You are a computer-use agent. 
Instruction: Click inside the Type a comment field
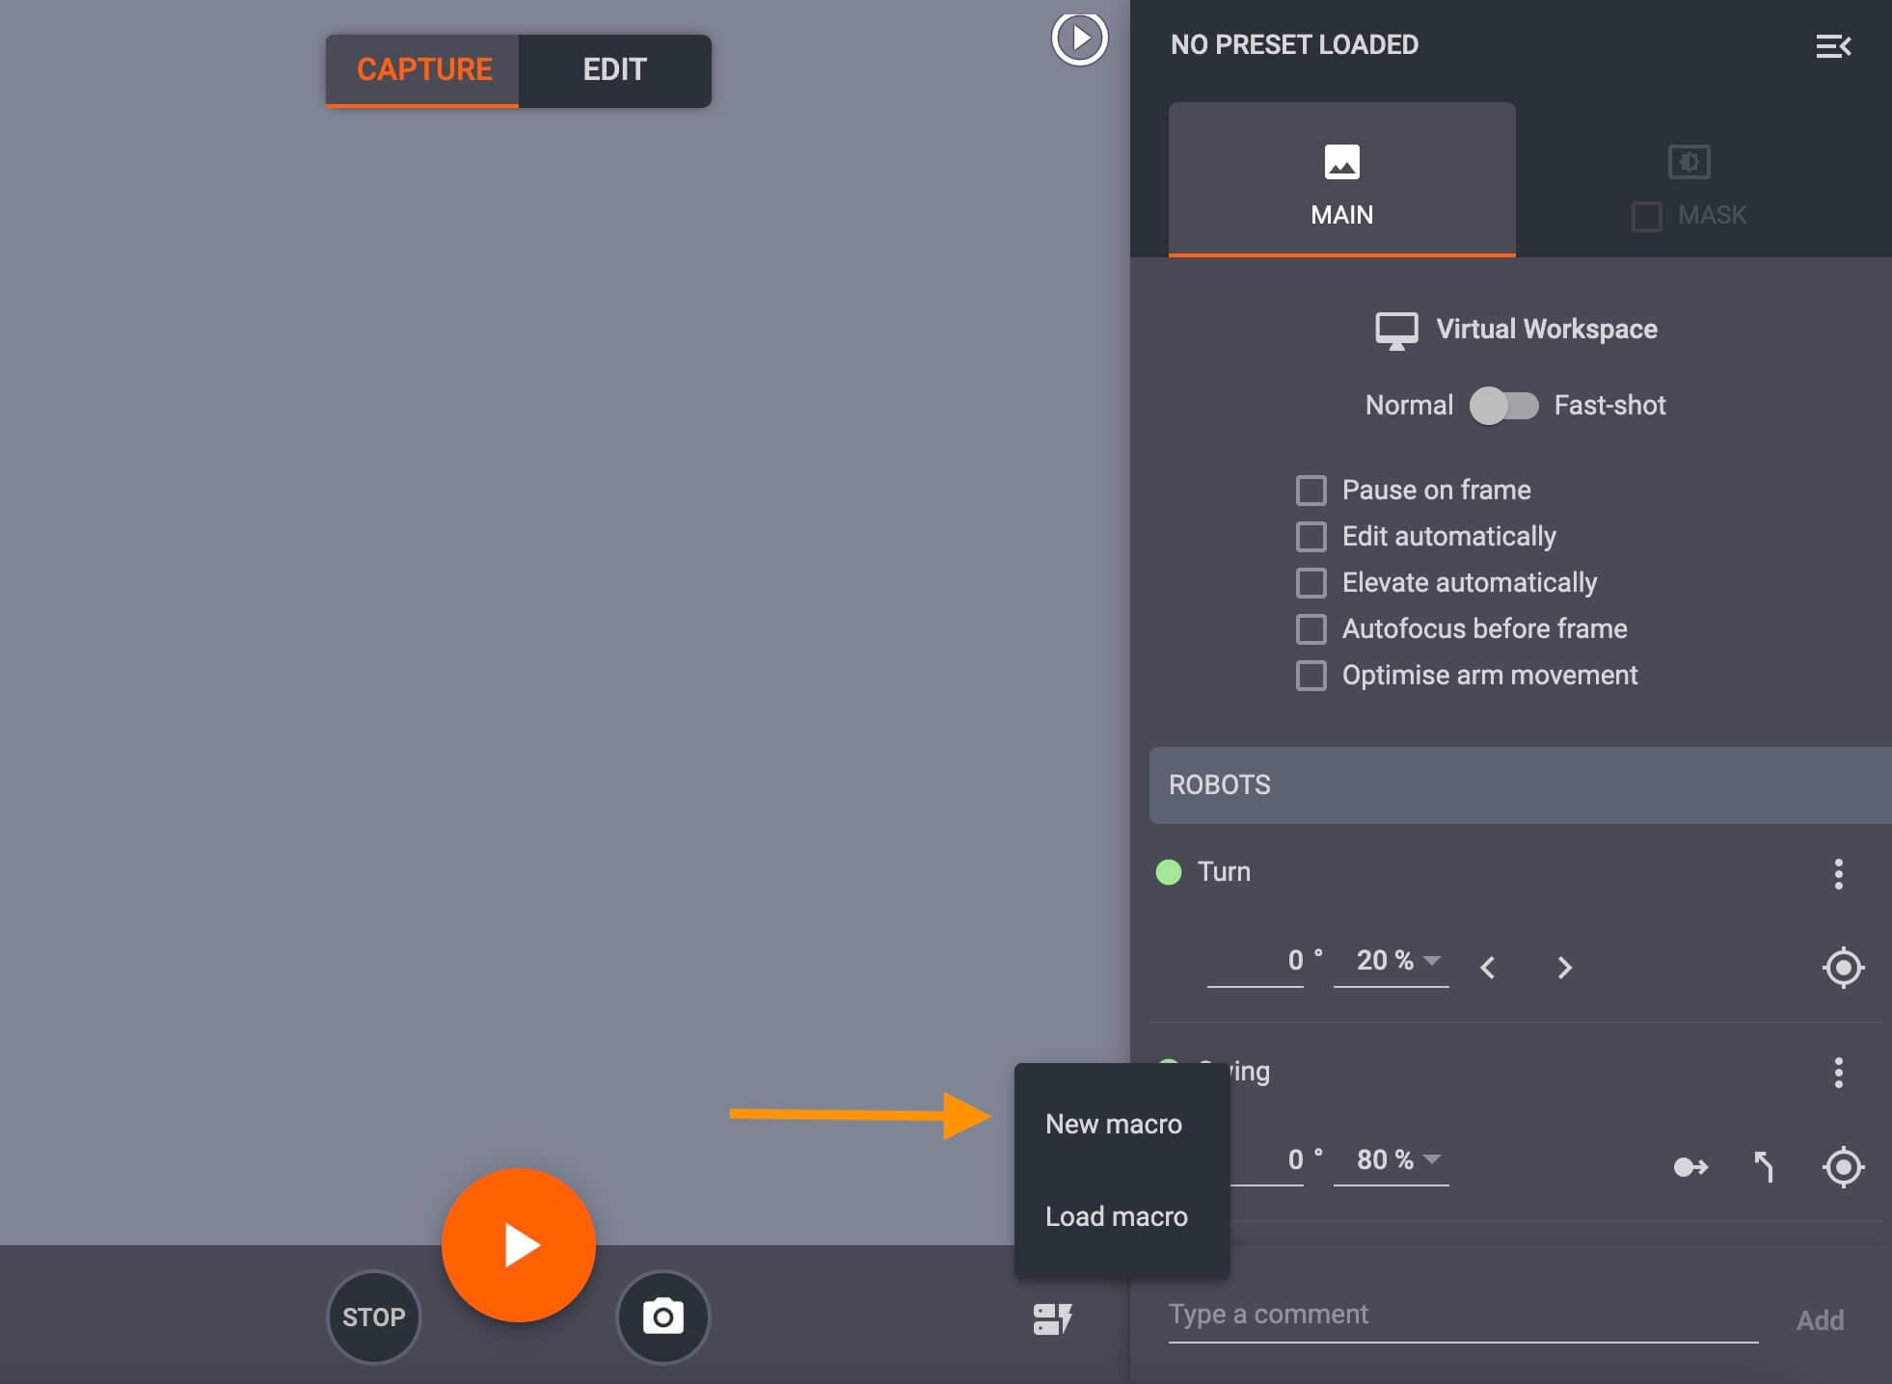(1398, 1315)
